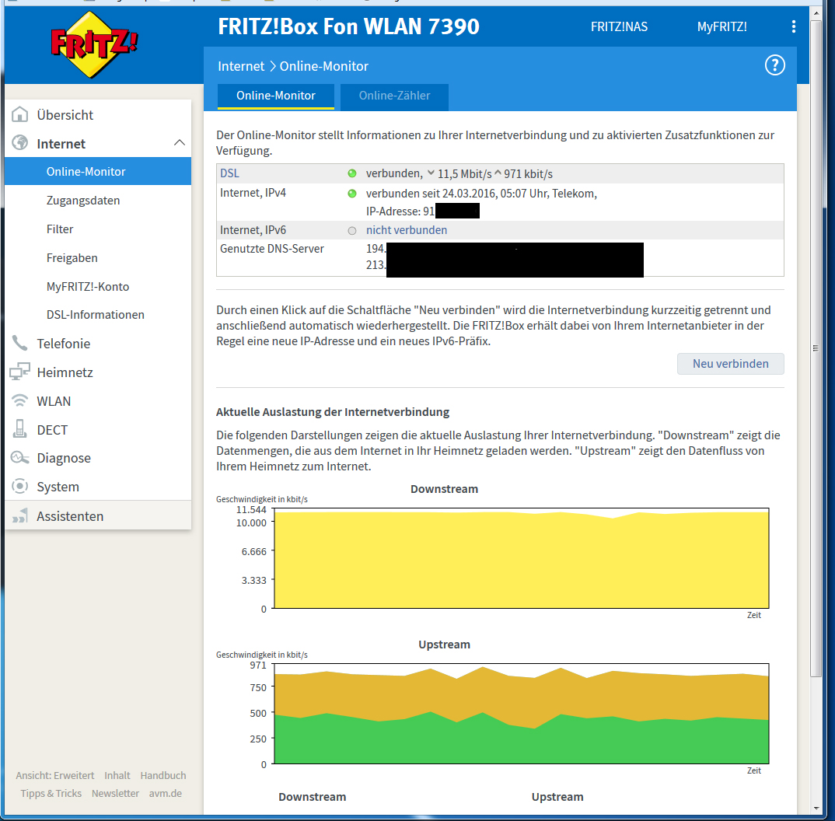Open Freigaben submenu item
The height and width of the screenshot is (821, 835).
click(72, 257)
